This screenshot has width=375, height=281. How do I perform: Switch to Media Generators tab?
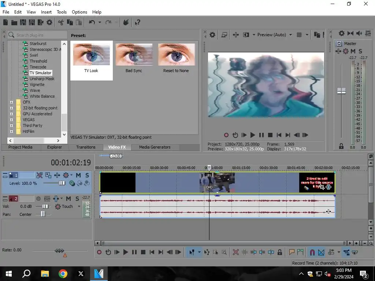pos(155,147)
